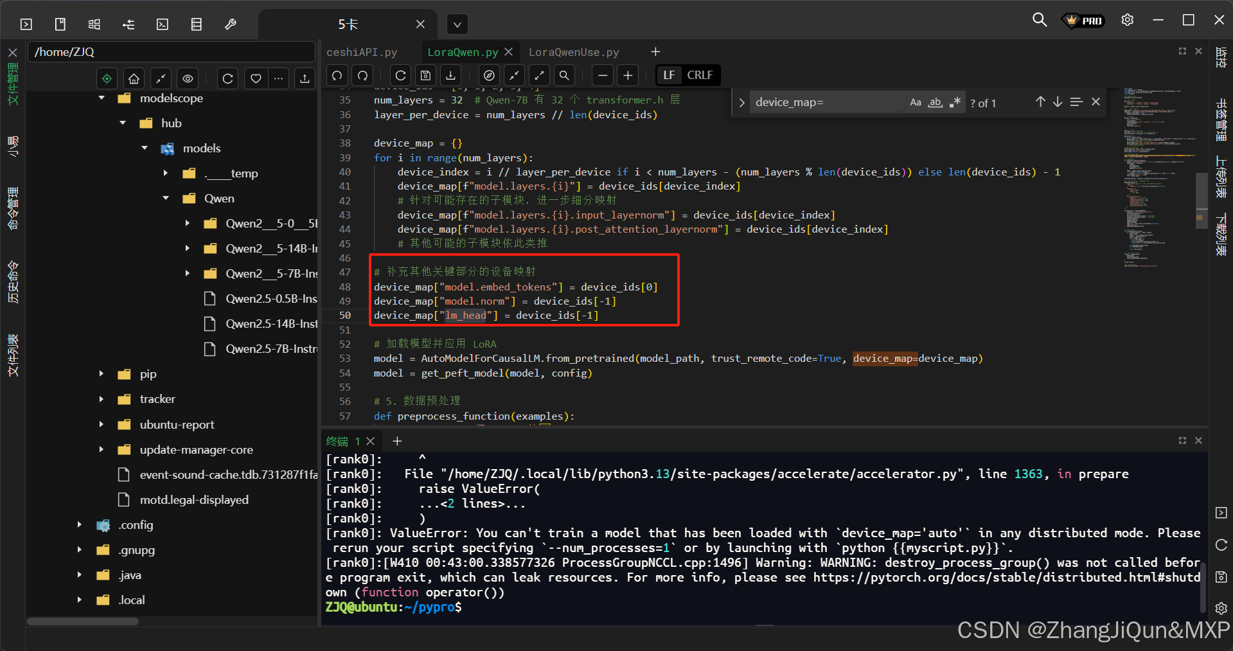This screenshot has width=1233, height=651.
Task: Open favorites via the heart icon
Action: (x=255, y=78)
